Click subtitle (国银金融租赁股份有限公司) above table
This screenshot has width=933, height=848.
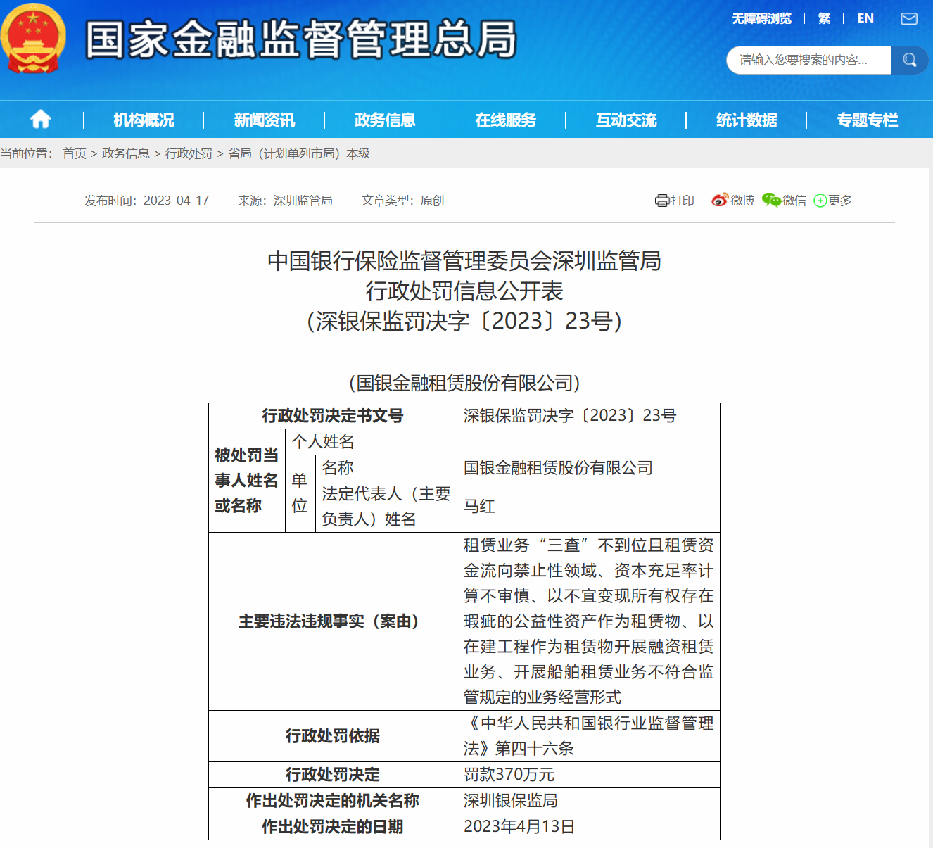click(464, 383)
